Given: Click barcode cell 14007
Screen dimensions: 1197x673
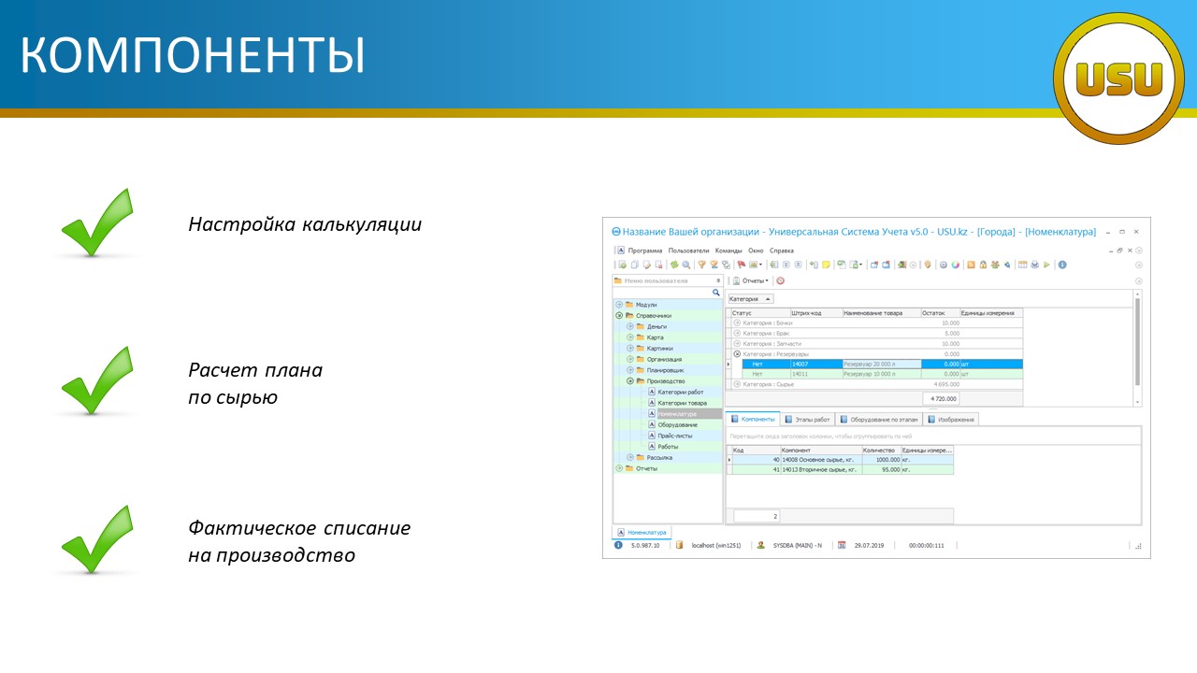Looking at the screenshot, I should pyautogui.click(x=815, y=365).
